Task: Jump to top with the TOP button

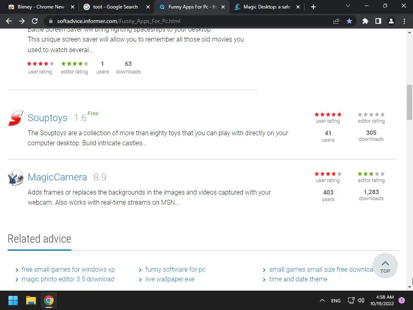Action: coord(385,266)
